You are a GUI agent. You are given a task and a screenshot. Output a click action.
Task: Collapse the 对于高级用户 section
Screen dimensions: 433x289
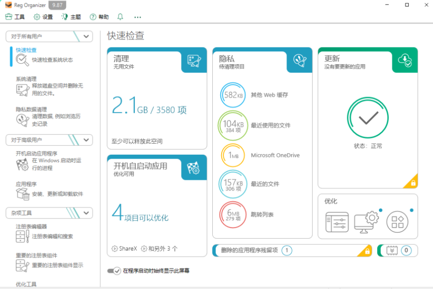coord(86,140)
